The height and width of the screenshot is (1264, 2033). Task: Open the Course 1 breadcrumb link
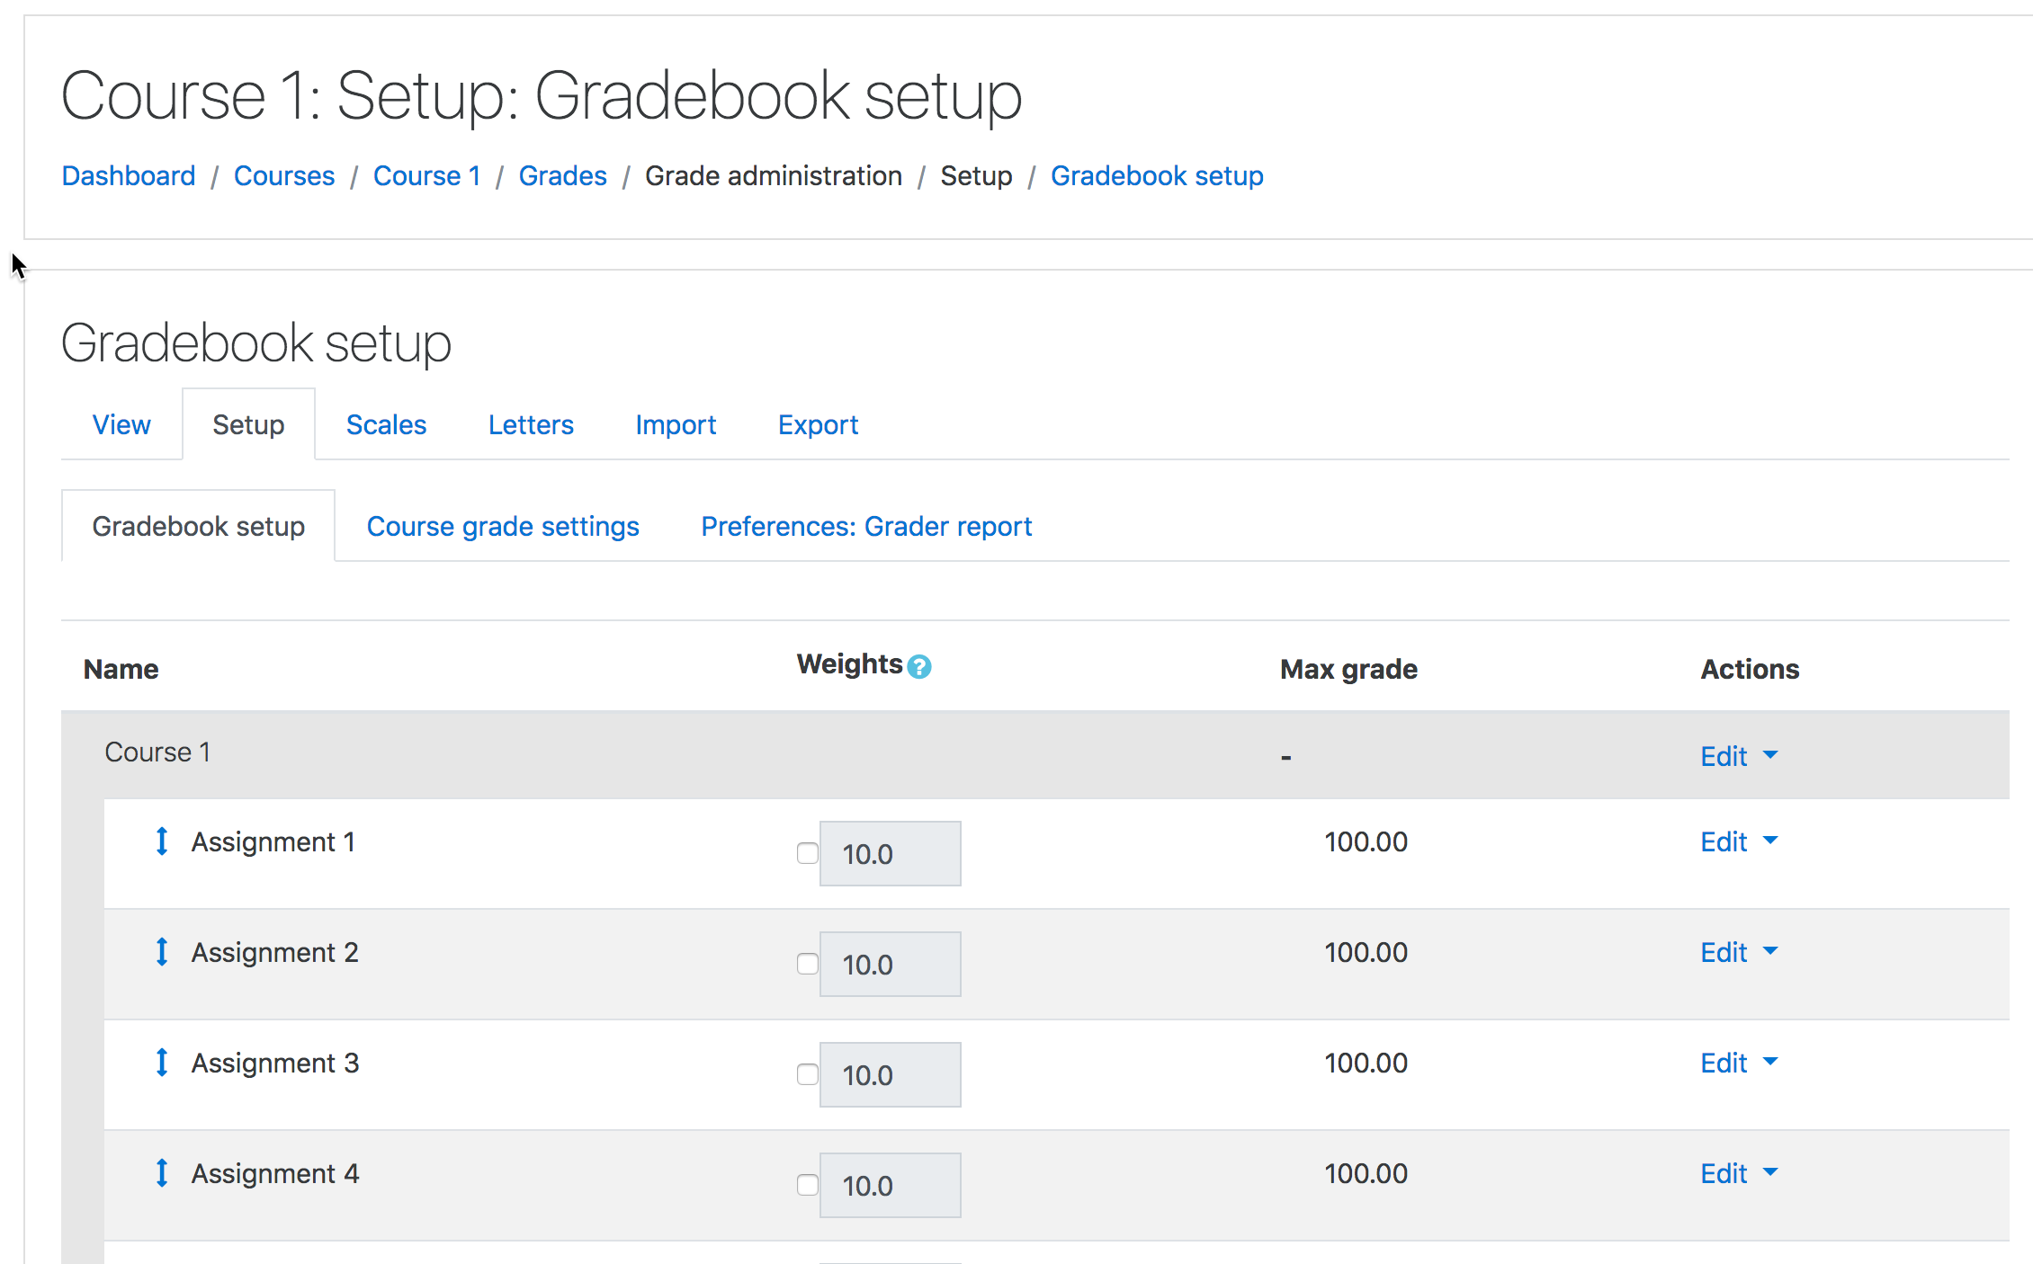pyautogui.click(x=427, y=175)
